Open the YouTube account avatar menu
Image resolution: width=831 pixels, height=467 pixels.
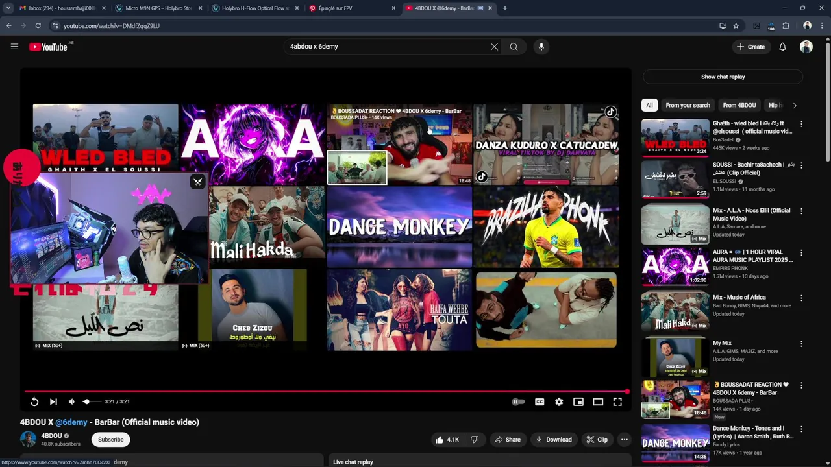(x=806, y=47)
